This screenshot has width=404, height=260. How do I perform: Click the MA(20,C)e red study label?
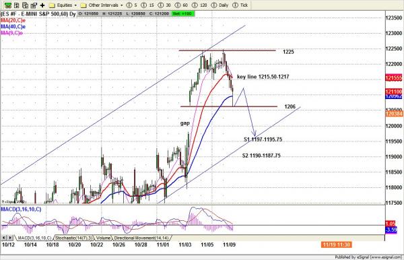pyautogui.click(x=13, y=20)
